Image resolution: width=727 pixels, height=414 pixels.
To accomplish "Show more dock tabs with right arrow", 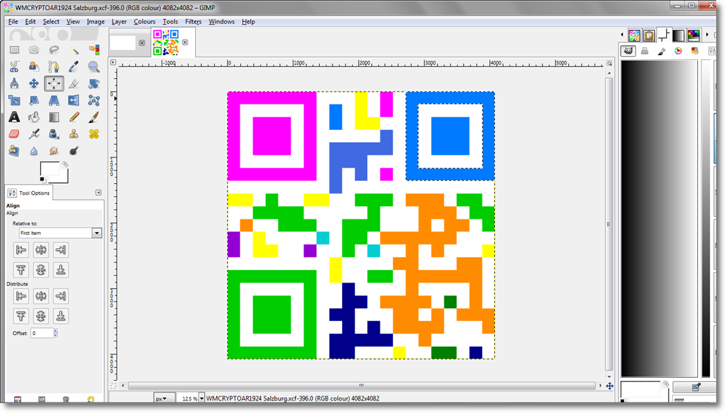I will [707, 35].
